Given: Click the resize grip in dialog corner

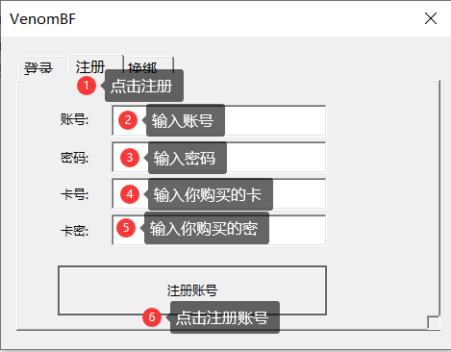Looking at the screenshot, I should [434, 322].
